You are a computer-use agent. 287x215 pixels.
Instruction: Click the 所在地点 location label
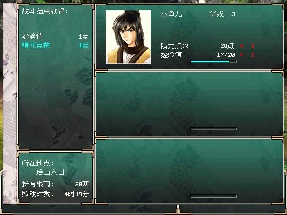pyautogui.click(x=38, y=163)
